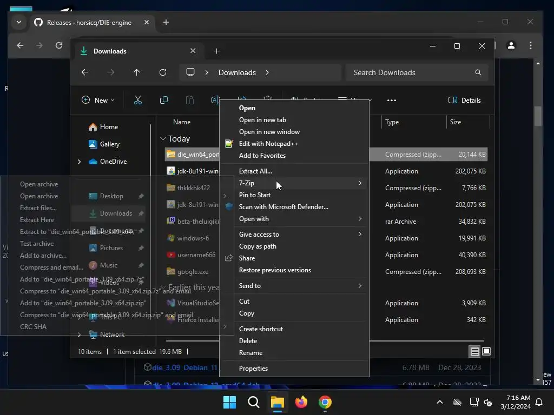Click Explorer up-directory arrow
The image size is (554, 415).
[x=137, y=72]
